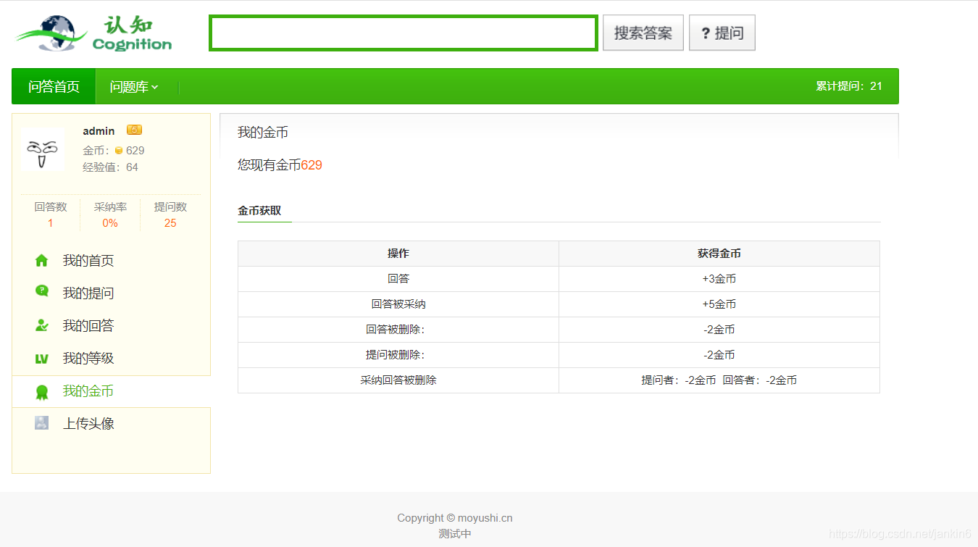The width and height of the screenshot is (978, 547).
Task: Click the home icon beside 我的首页
Action: 42,260
